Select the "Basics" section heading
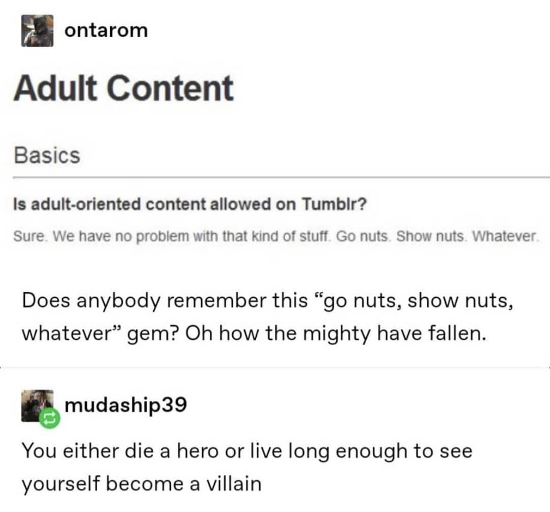Screen dimensions: 550x512 [x=47, y=155]
